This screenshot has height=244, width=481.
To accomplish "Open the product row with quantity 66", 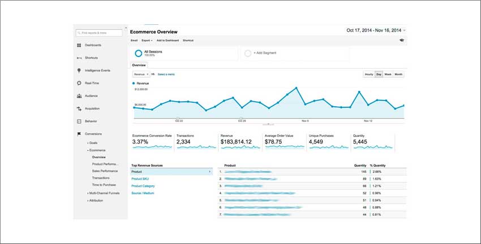I will 312,186.
